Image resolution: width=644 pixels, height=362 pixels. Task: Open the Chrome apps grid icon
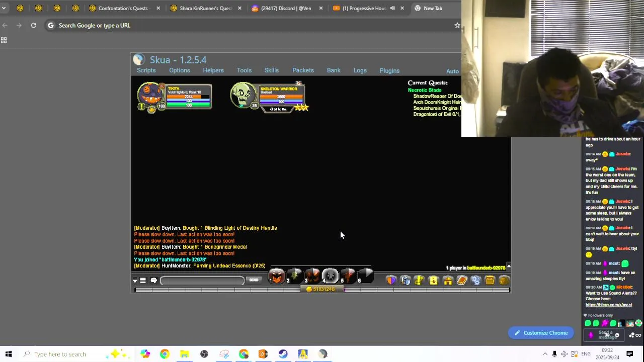coord(4,40)
